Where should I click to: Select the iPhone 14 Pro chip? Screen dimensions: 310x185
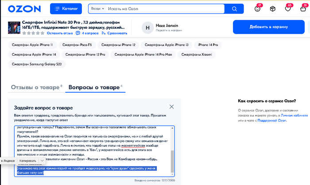pos(208,45)
